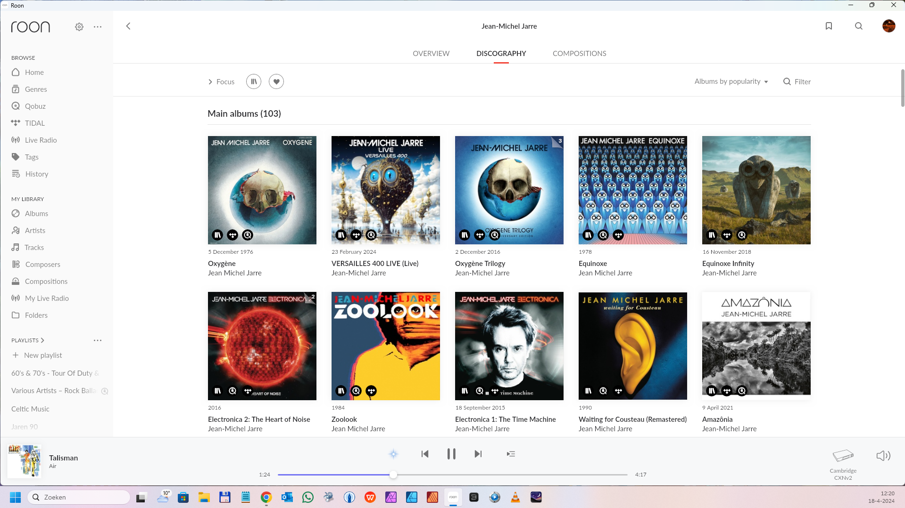Open the play queue icon
Viewport: 905px width, 508px height.
click(x=511, y=454)
